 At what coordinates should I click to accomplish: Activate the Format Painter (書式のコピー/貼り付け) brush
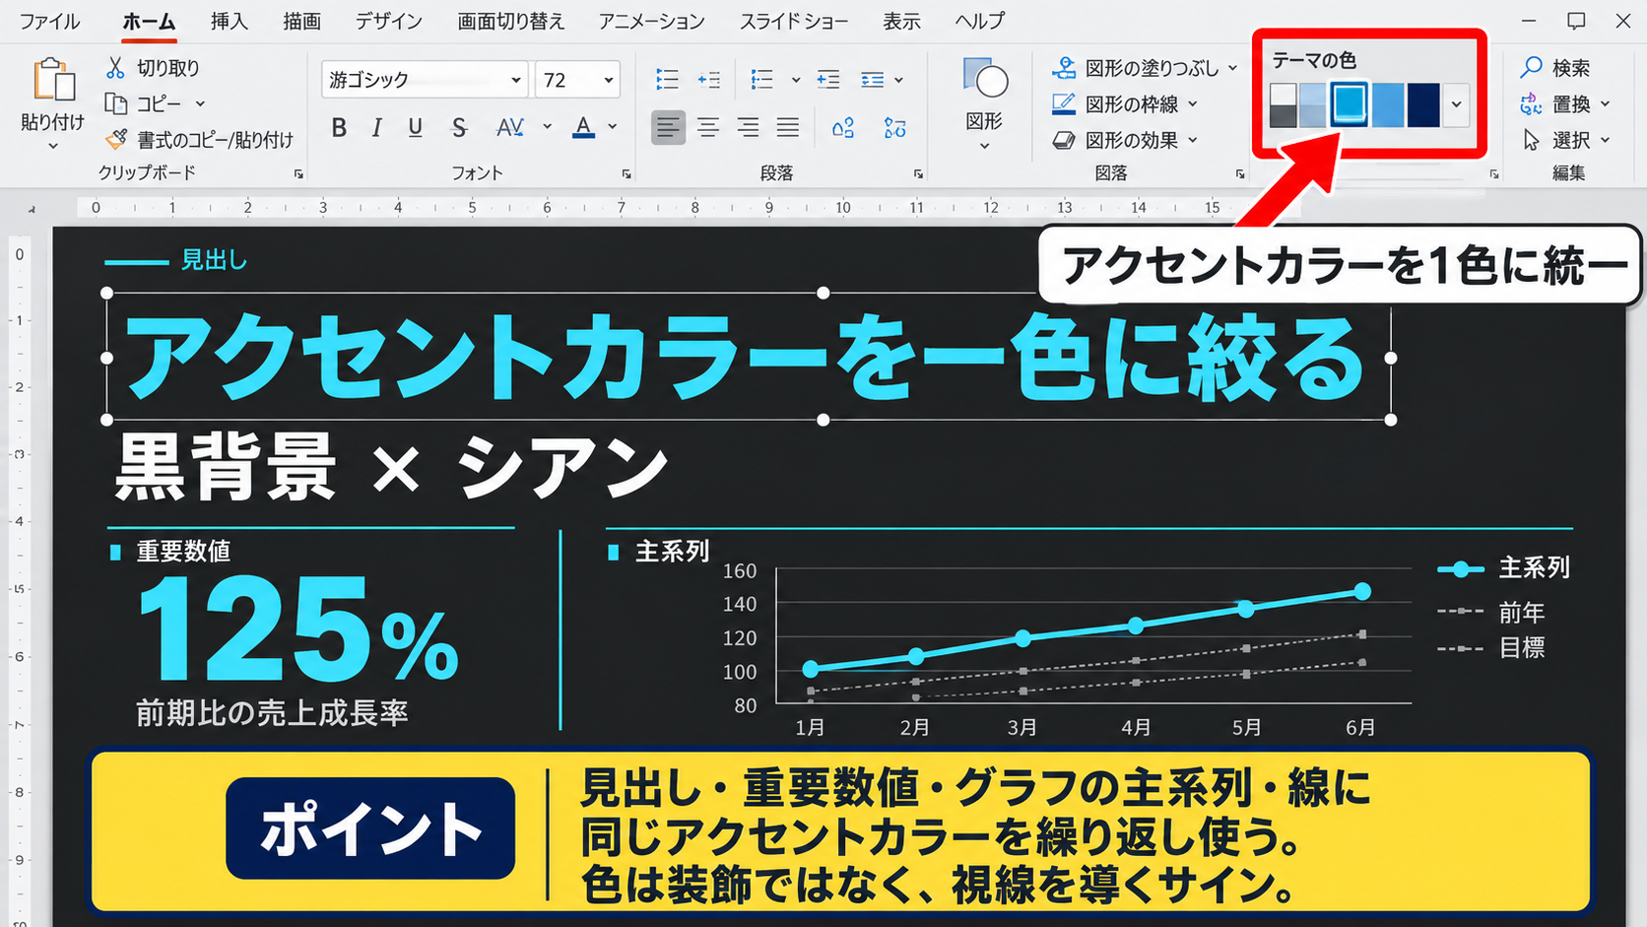tap(115, 140)
